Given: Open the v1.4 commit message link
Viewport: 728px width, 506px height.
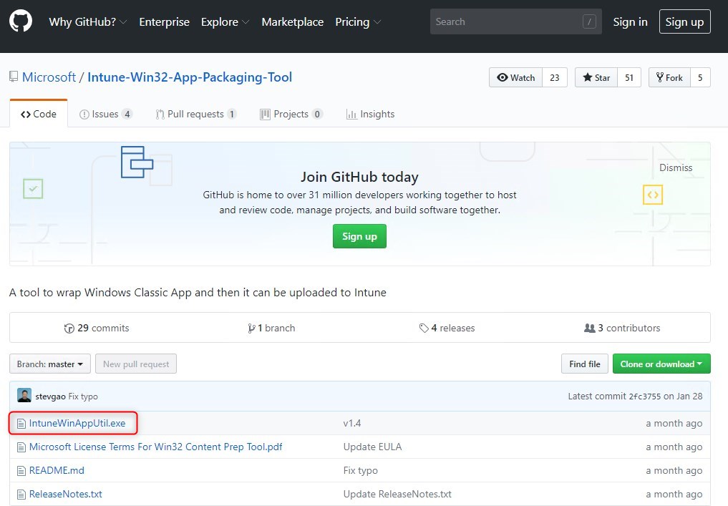Looking at the screenshot, I should point(352,423).
